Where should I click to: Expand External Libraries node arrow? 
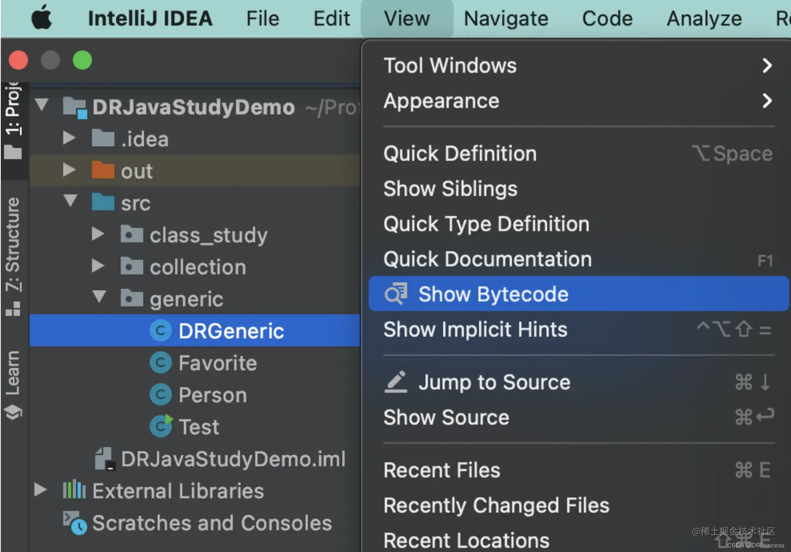(40, 490)
